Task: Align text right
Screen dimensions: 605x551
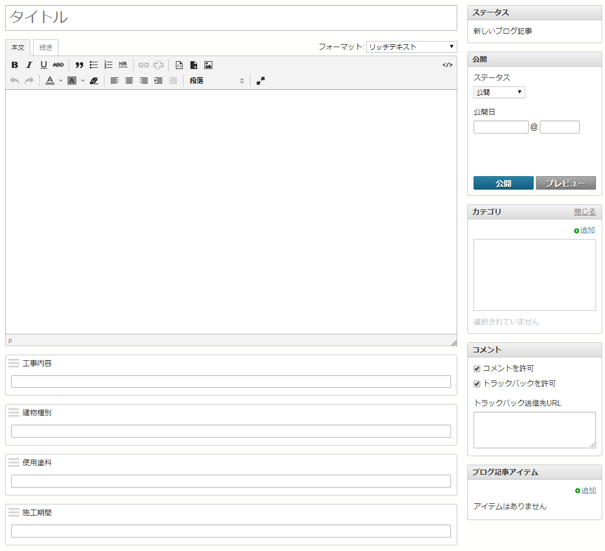Action: coord(144,81)
